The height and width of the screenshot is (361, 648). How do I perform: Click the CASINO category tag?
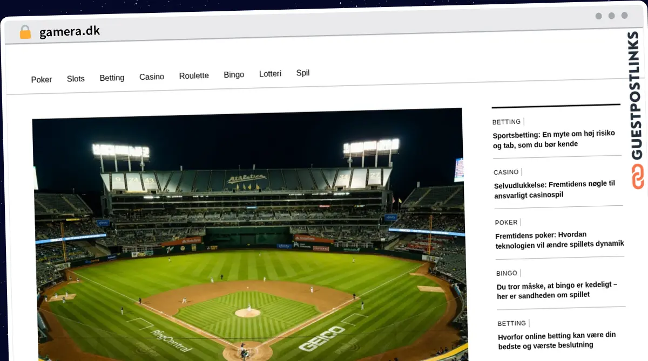pyautogui.click(x=506, y=172)
